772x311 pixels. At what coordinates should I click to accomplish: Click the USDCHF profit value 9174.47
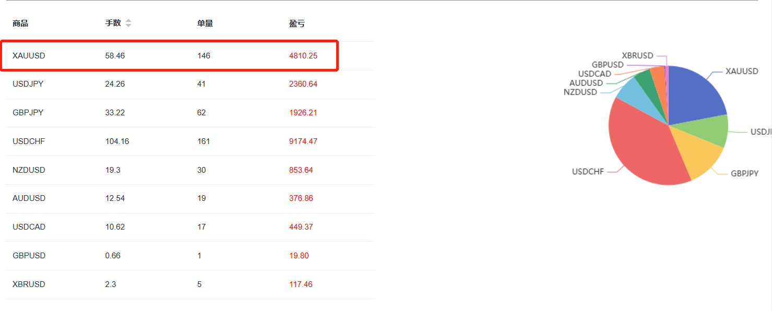[x=303, y=141]
